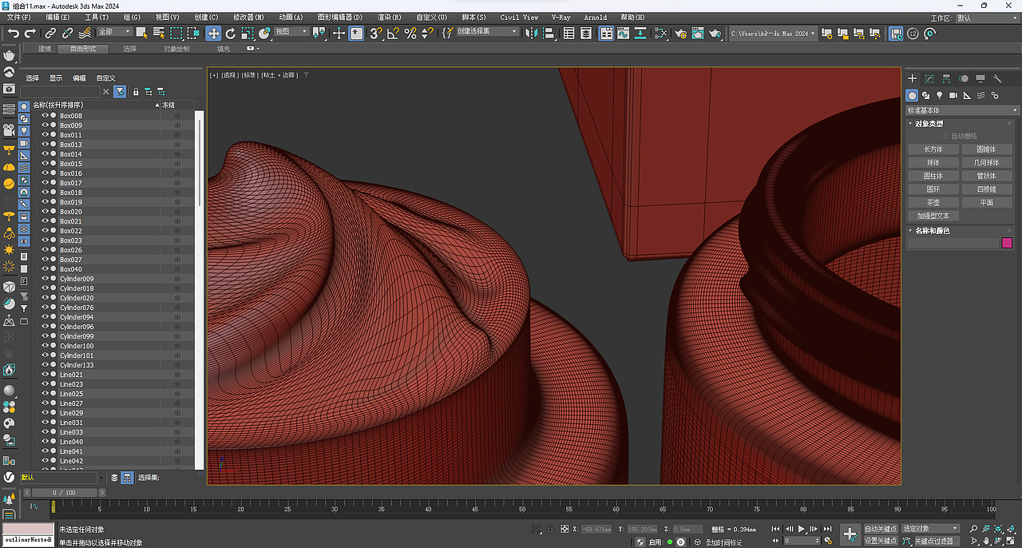Switch to the 自由形式 ribbon tab

coord(83,49)
